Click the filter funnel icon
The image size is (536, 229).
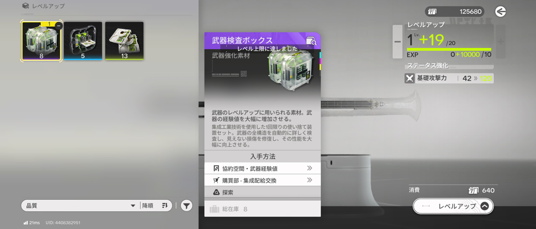point(187,206)
